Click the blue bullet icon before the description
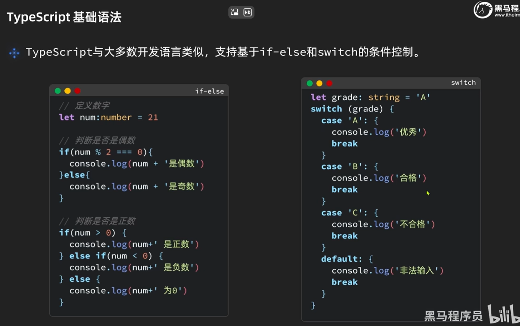This screenshot has width=520, height=326. pos(14,53)
